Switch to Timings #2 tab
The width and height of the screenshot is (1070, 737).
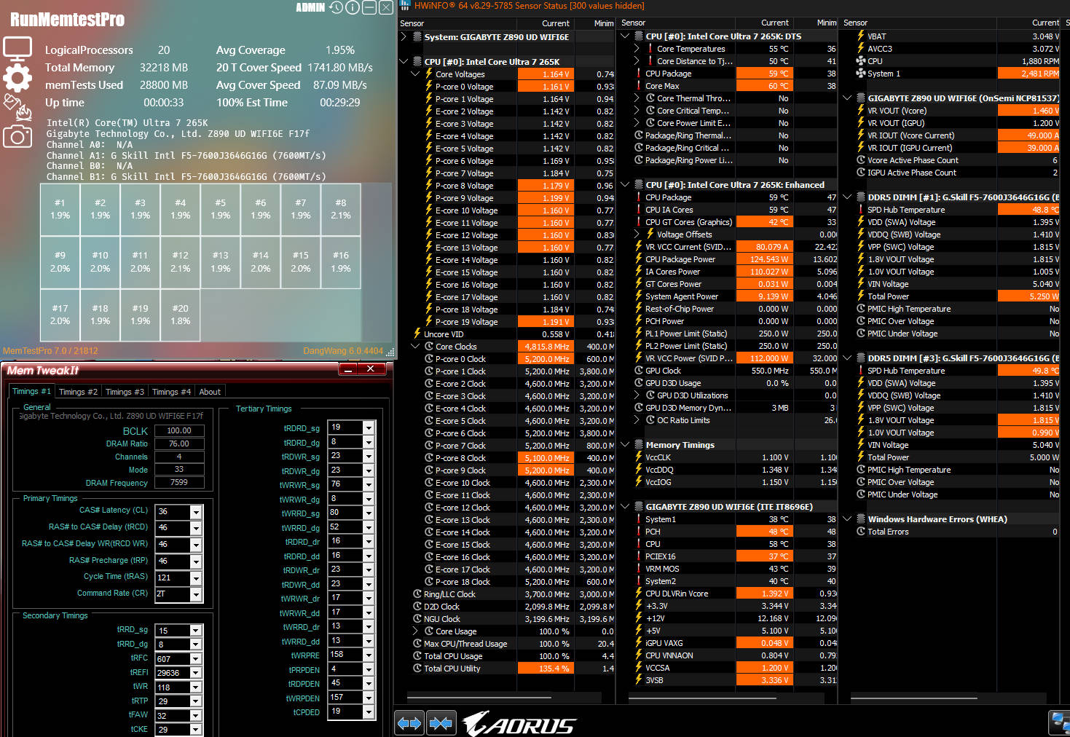click(x=78, y=392)
